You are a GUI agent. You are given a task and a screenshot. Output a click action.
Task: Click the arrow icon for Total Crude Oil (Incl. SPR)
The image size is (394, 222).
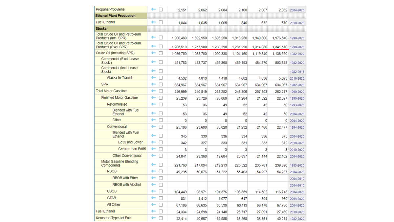pos(153,37)
